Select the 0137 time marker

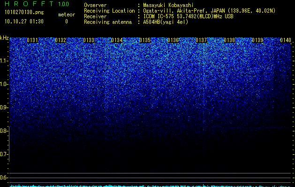tap(201, 40)
